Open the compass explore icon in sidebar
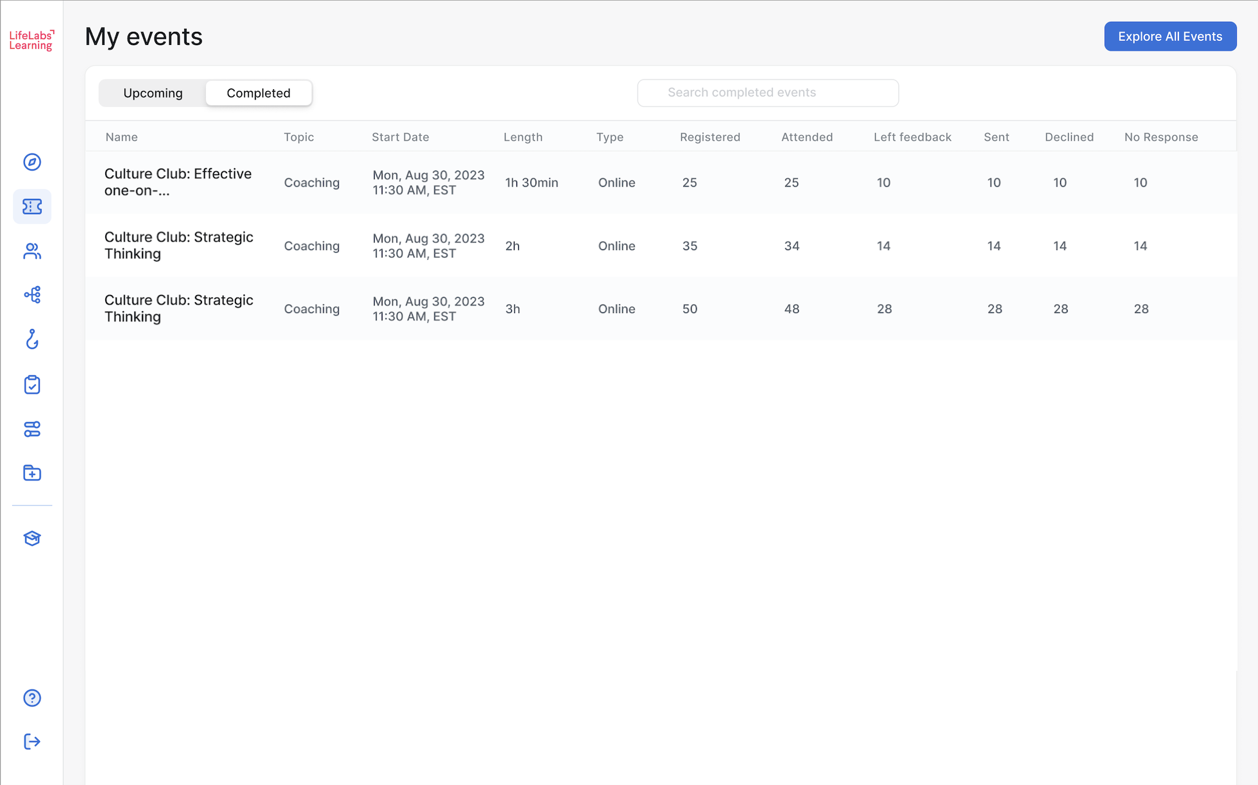This screenshot has width=1258, height=785. click(x=32, y=162)
